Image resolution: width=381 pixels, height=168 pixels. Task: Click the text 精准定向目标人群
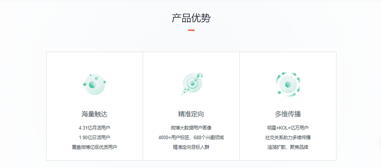tap(191, 147)
